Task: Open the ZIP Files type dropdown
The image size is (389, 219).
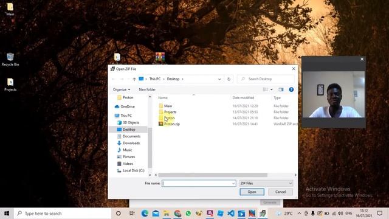Action: pos(266,183)
